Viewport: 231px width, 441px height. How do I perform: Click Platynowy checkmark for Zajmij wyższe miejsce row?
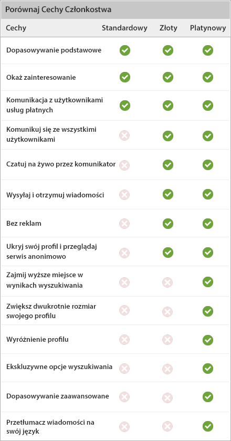pyautogui.click(x=208, y=281)
